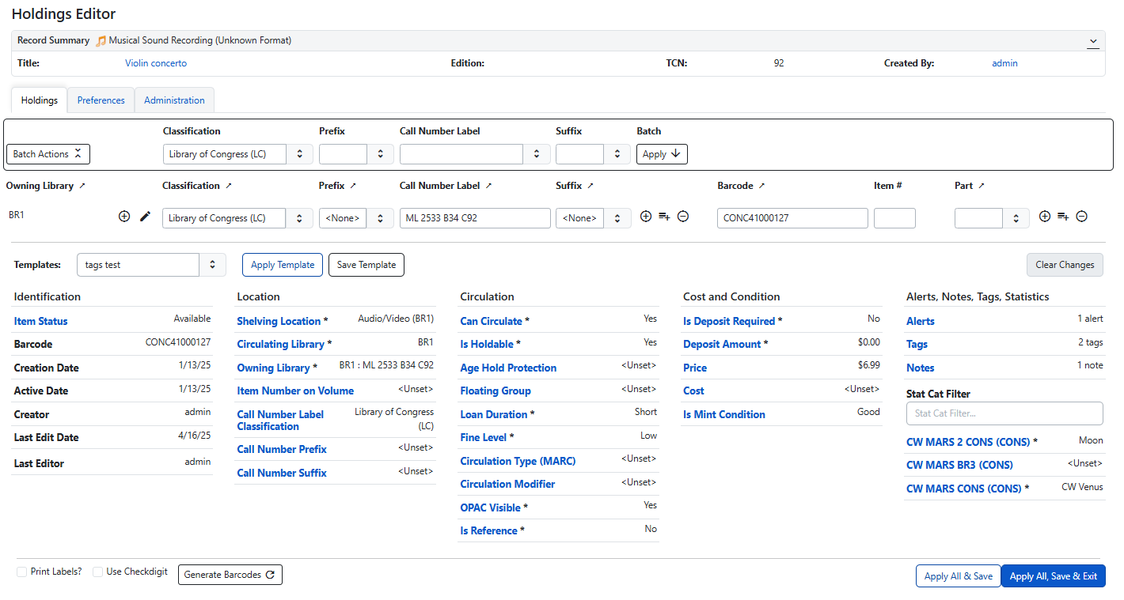Image resolution: width=1124 pixels, height=600 pixels.
Task: Enable the Use Checkdigit checkbox
Action: 97,571
